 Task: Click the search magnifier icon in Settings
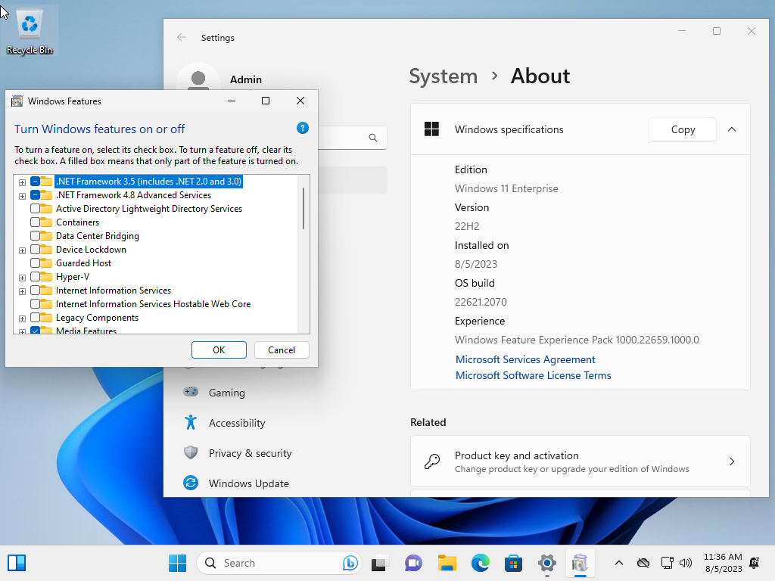[373, 138]
